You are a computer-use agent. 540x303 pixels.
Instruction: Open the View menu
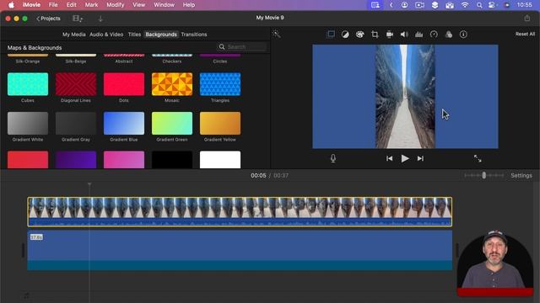pyautogui.click(x=138, y=5)
